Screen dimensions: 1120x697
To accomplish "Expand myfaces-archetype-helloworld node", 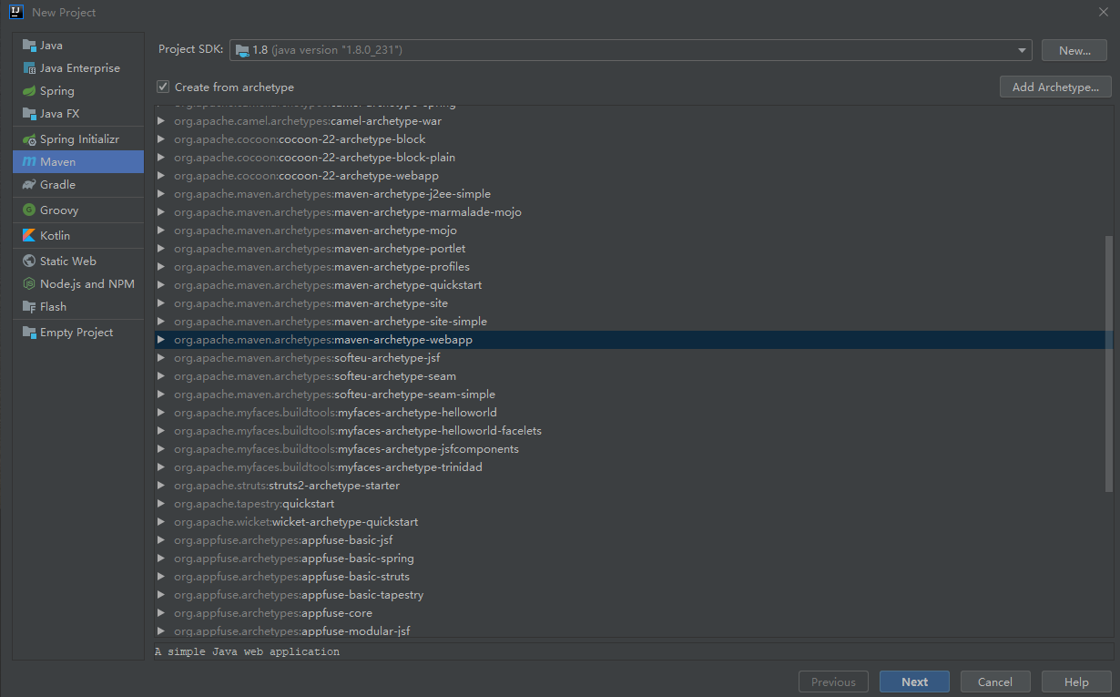I will click(161, 413).
